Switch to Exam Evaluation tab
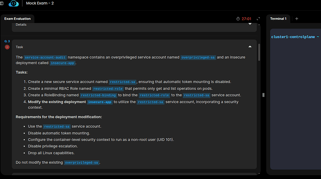This screenshot has width=321, height=179. point(17,19)
